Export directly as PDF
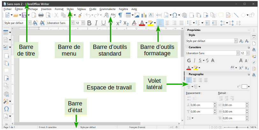Screen dimensions: 259x130 34,15
